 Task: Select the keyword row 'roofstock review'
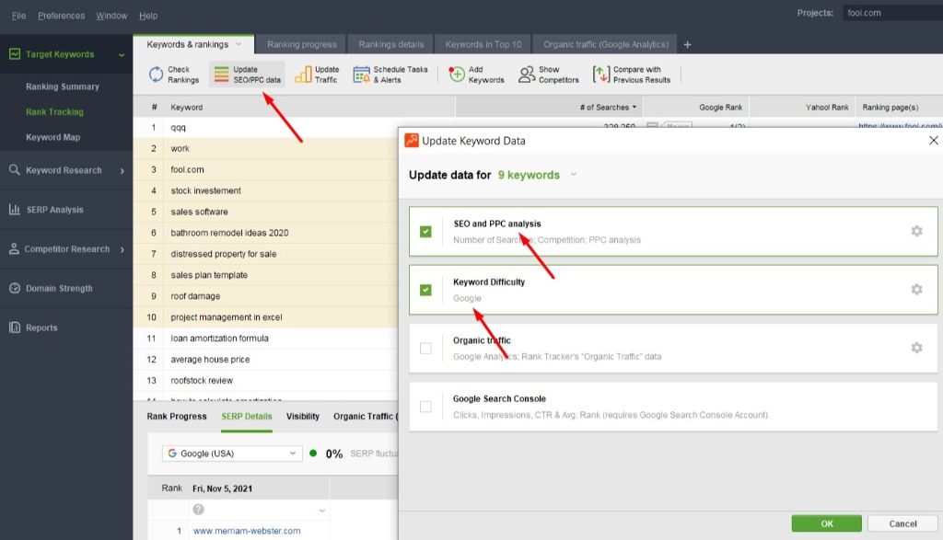[x=265, y=380]
